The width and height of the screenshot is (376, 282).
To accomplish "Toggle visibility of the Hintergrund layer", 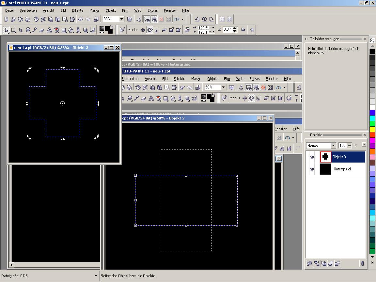I will [312, 169].
